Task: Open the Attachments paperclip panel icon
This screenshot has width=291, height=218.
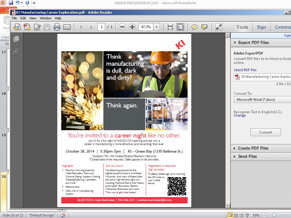Action: pyautogui.click(x=16, y=52)
